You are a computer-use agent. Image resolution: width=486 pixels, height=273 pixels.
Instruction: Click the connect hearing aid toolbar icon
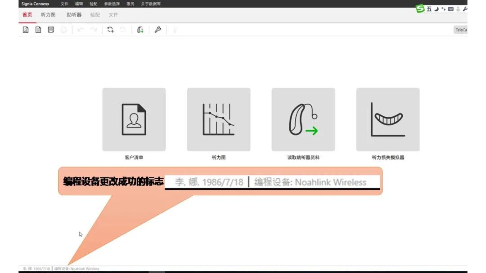[140, 29]
